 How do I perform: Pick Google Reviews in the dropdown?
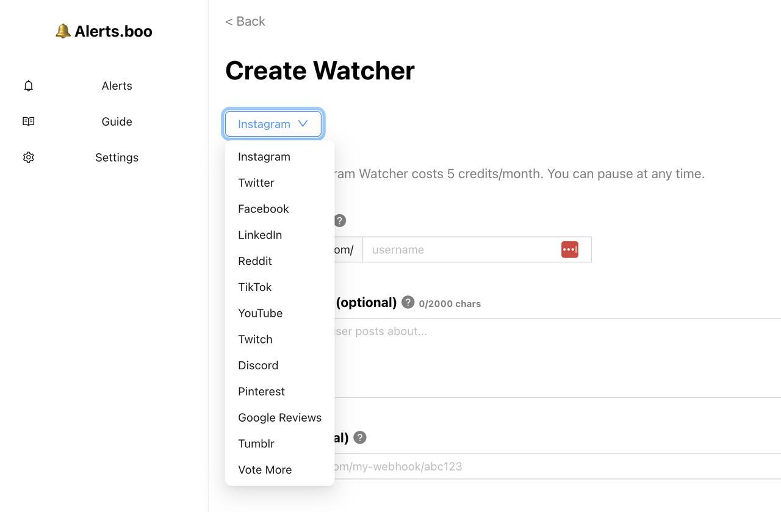click(x=279, y=418)
